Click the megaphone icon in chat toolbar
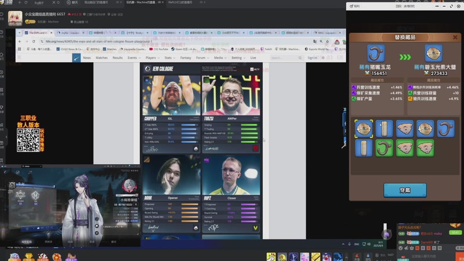This screenshot has width=464, height=261. point(407,248)
